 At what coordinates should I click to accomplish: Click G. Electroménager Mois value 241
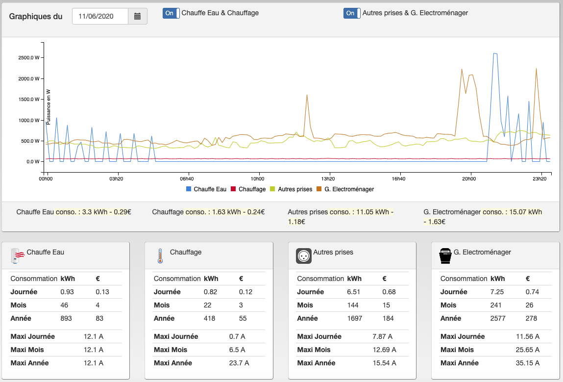point(496,305)
